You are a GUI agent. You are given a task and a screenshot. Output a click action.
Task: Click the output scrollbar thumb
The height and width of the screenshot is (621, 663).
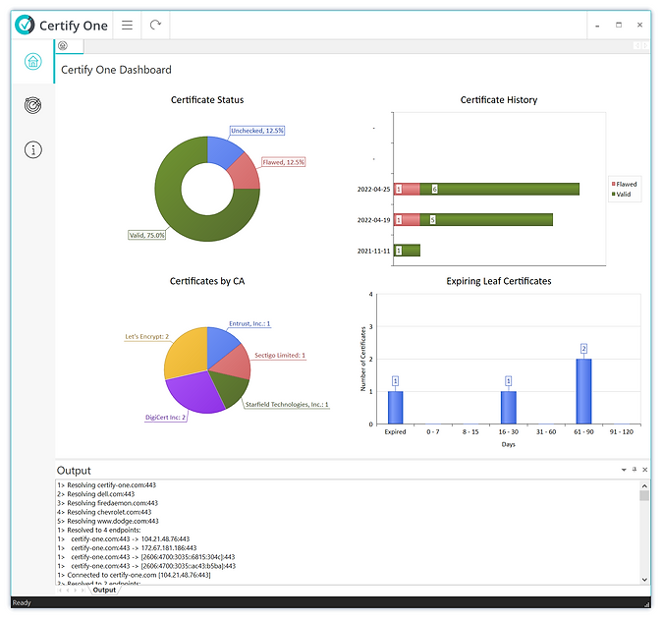[x=644, y=496]
